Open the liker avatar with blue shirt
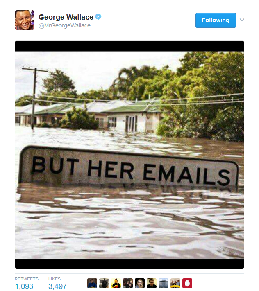The image size is (259, 291). [92, 283]
